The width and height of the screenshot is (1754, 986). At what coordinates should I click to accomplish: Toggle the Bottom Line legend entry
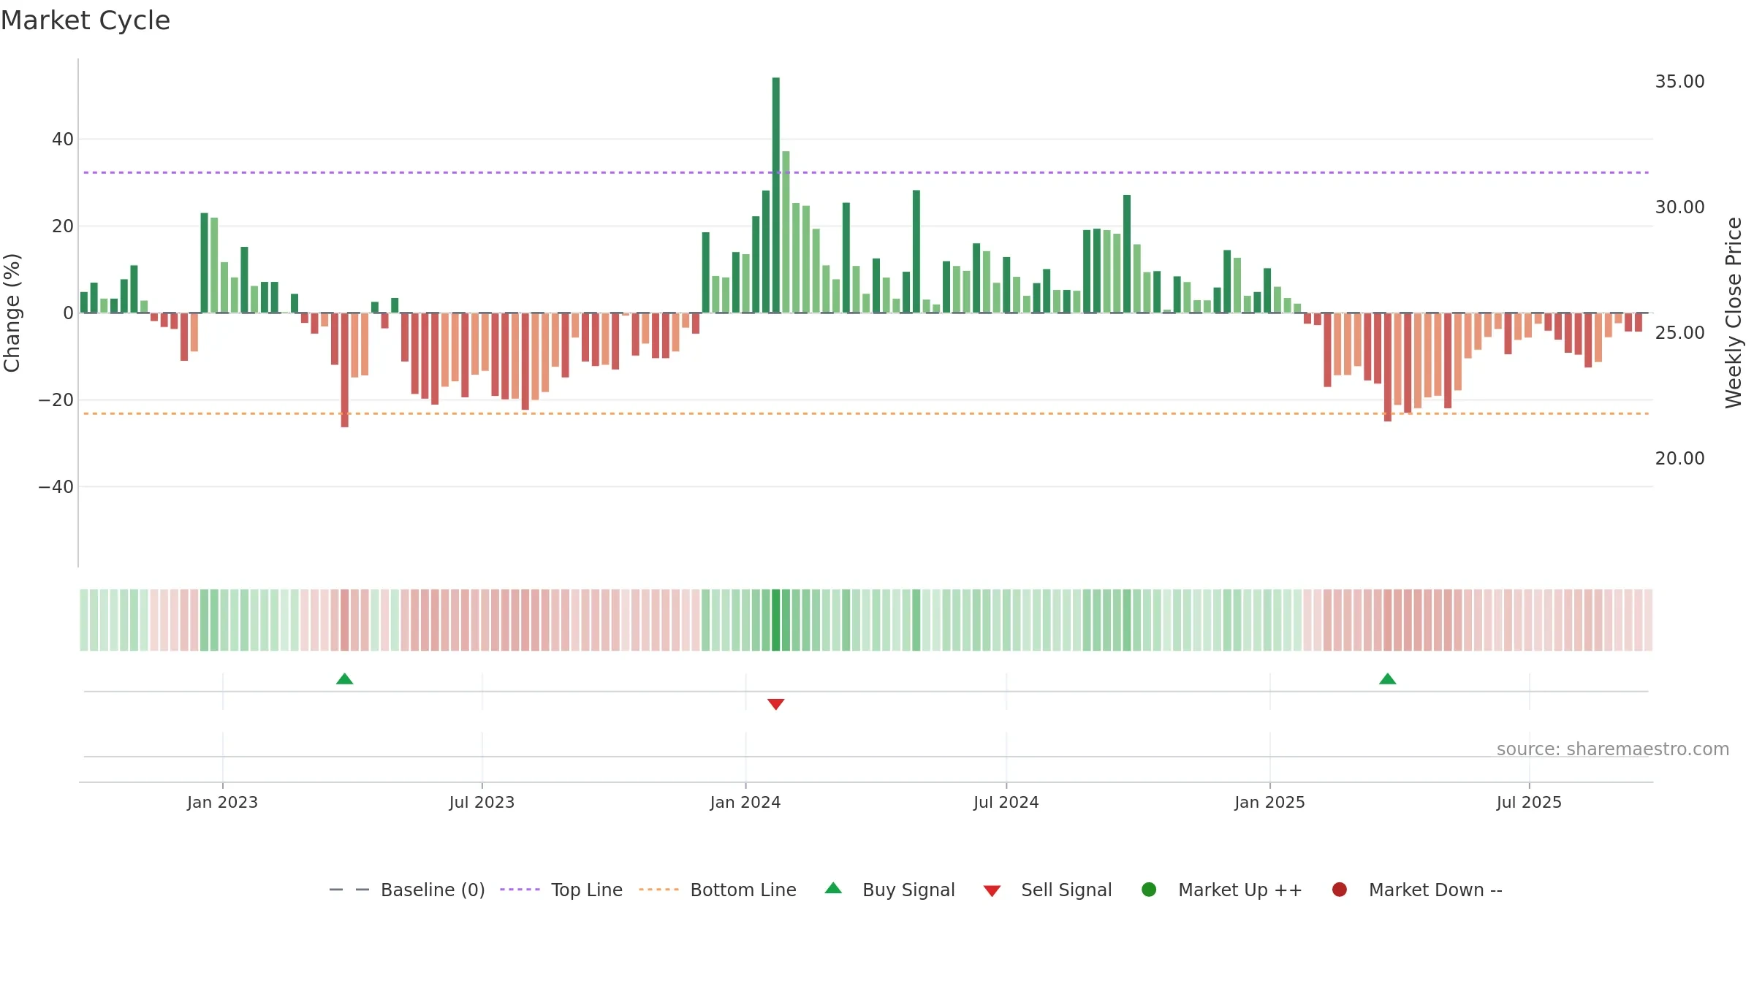pos(718,890)
